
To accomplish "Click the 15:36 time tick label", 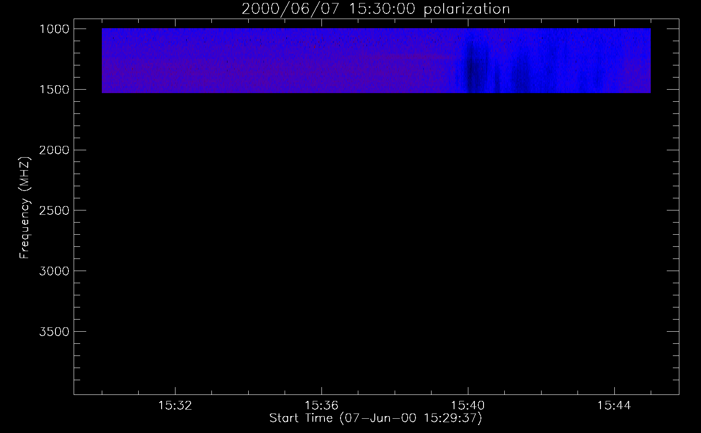I will 321,406.
